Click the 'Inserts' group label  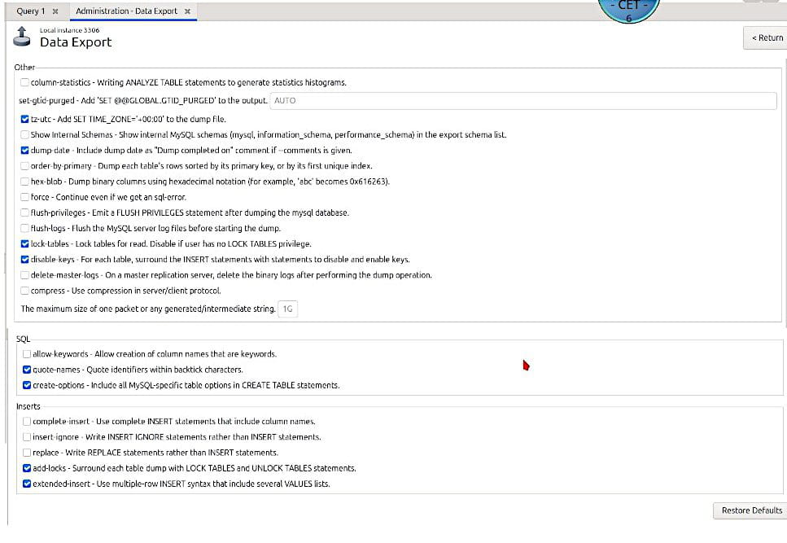28,406
